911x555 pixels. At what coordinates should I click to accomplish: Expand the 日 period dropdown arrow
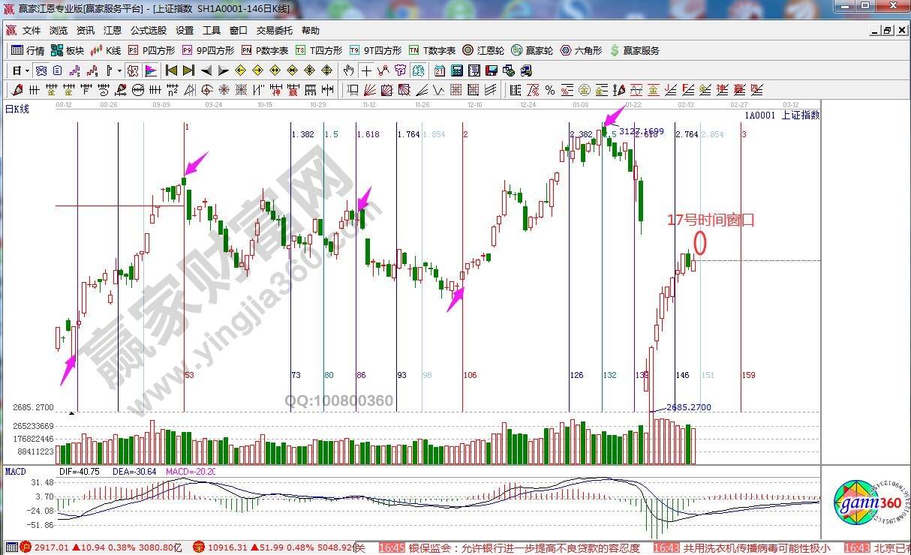click(x=27, y=70)
